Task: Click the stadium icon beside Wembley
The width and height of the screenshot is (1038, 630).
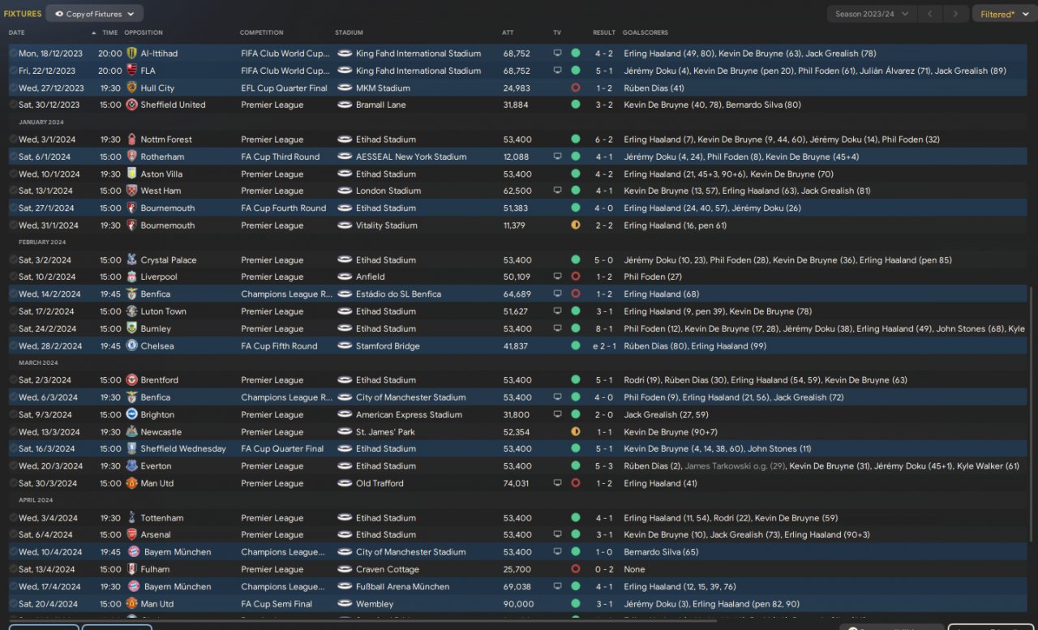Action: [344, 604]
